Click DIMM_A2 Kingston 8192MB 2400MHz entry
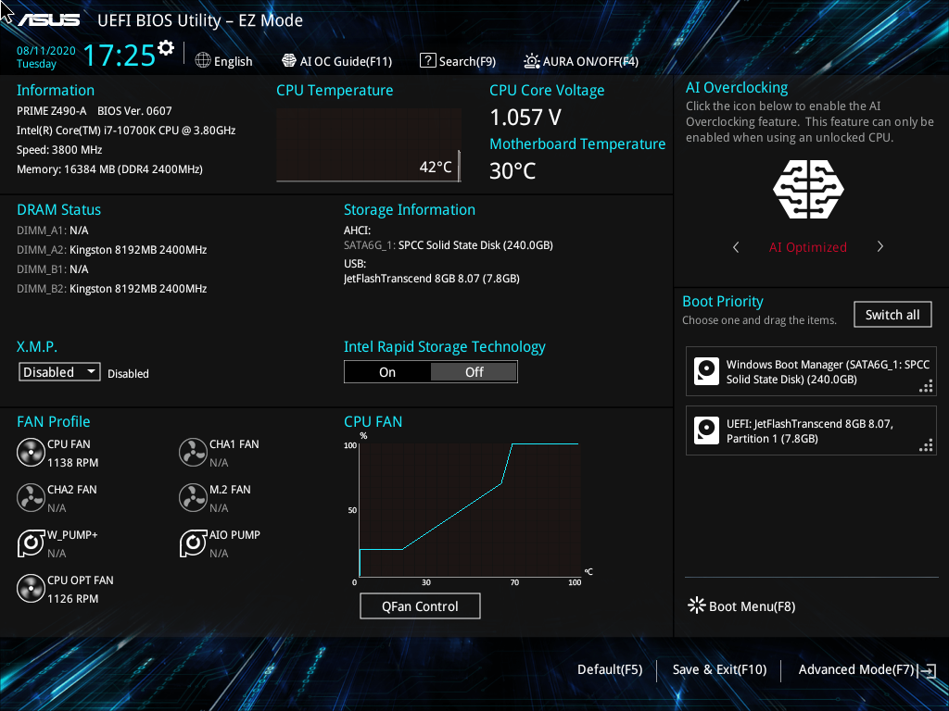The image size is (949, 711). coord(112,250)
